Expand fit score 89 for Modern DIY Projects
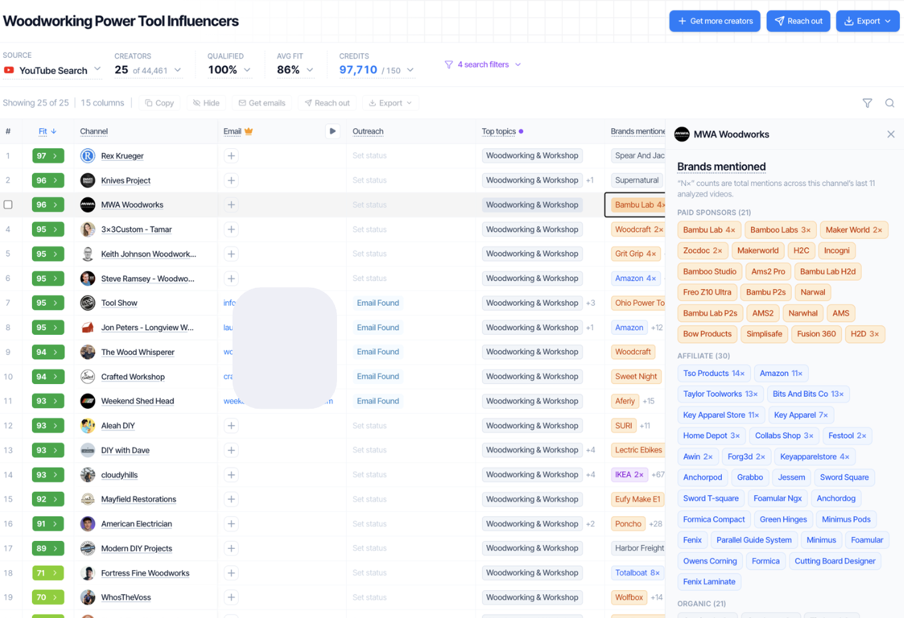The height and width of the screenshot is (618, 904). pos(48,548)
